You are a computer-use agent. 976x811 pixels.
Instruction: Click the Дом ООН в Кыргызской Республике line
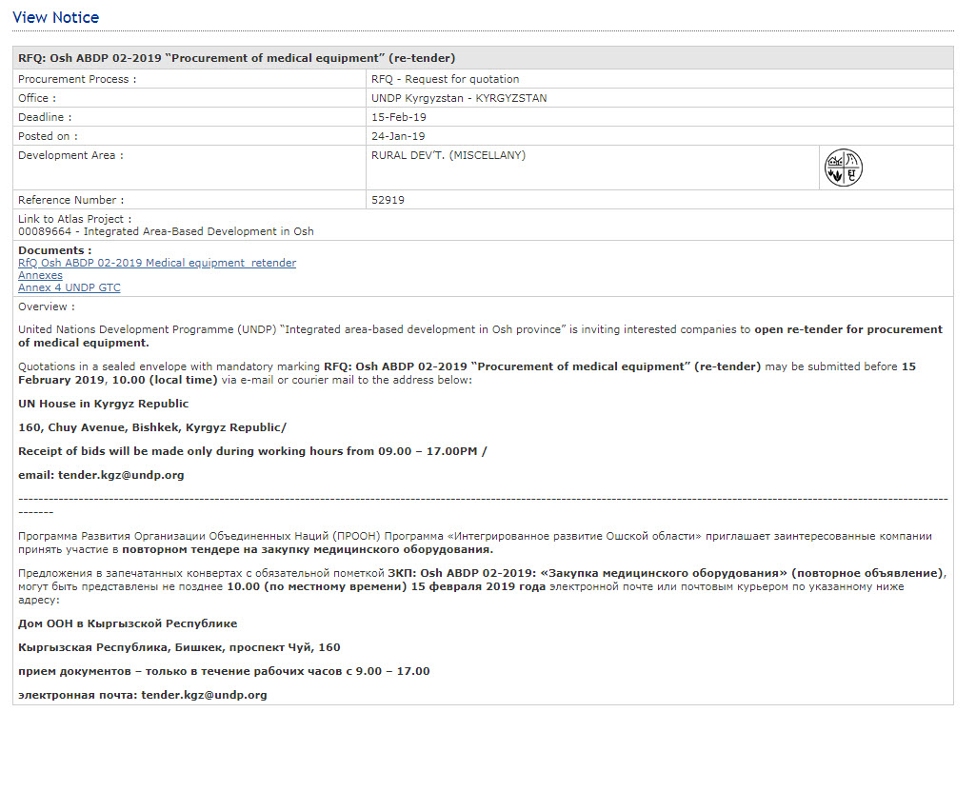click(x=128, y=623)
